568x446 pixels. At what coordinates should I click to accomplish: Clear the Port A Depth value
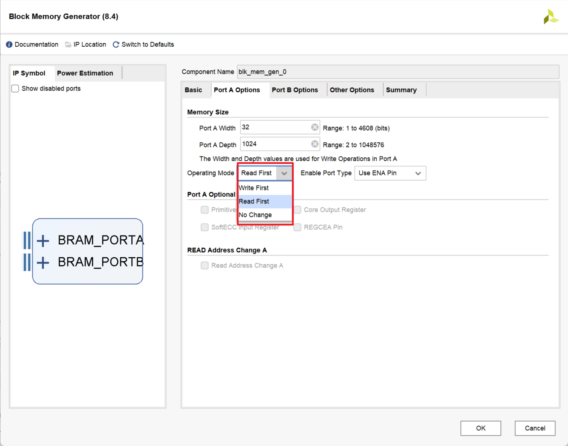(x=315, y=144)
